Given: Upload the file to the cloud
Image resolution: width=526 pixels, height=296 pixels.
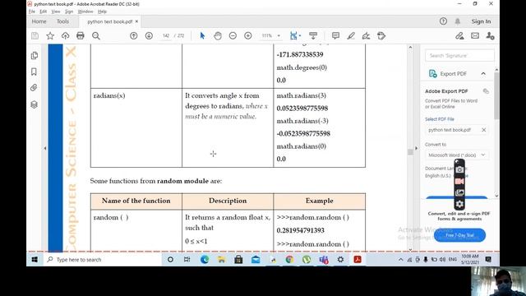Looking at the screenshot, I should (x=65, y=35).
